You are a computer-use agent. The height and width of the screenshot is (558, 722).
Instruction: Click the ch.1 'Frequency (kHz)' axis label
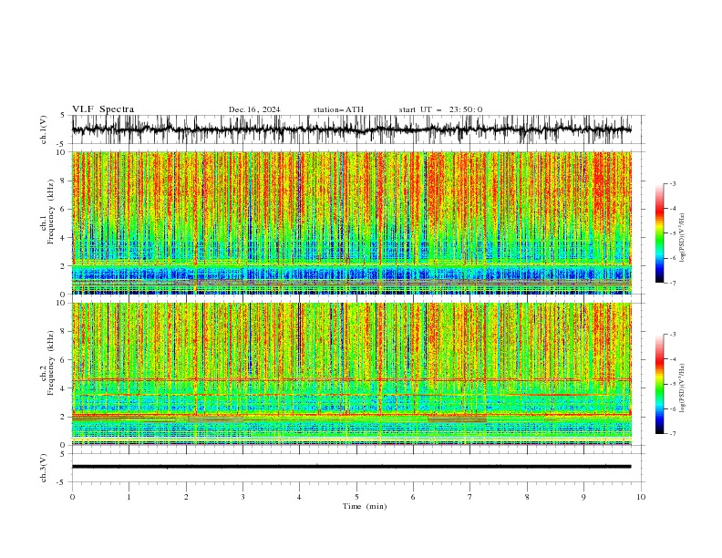point(51,212)
